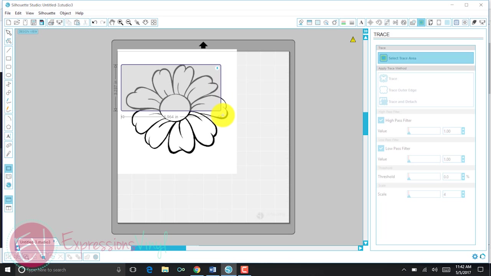This screenshot has height=276, width=491.
Task: Click the warning triangle icon
Action: tap(353, 39)
